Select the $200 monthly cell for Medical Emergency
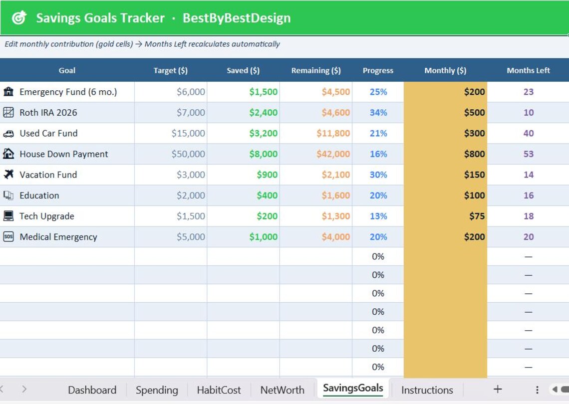This screenshot has width=569, height=404. point(445,236)
